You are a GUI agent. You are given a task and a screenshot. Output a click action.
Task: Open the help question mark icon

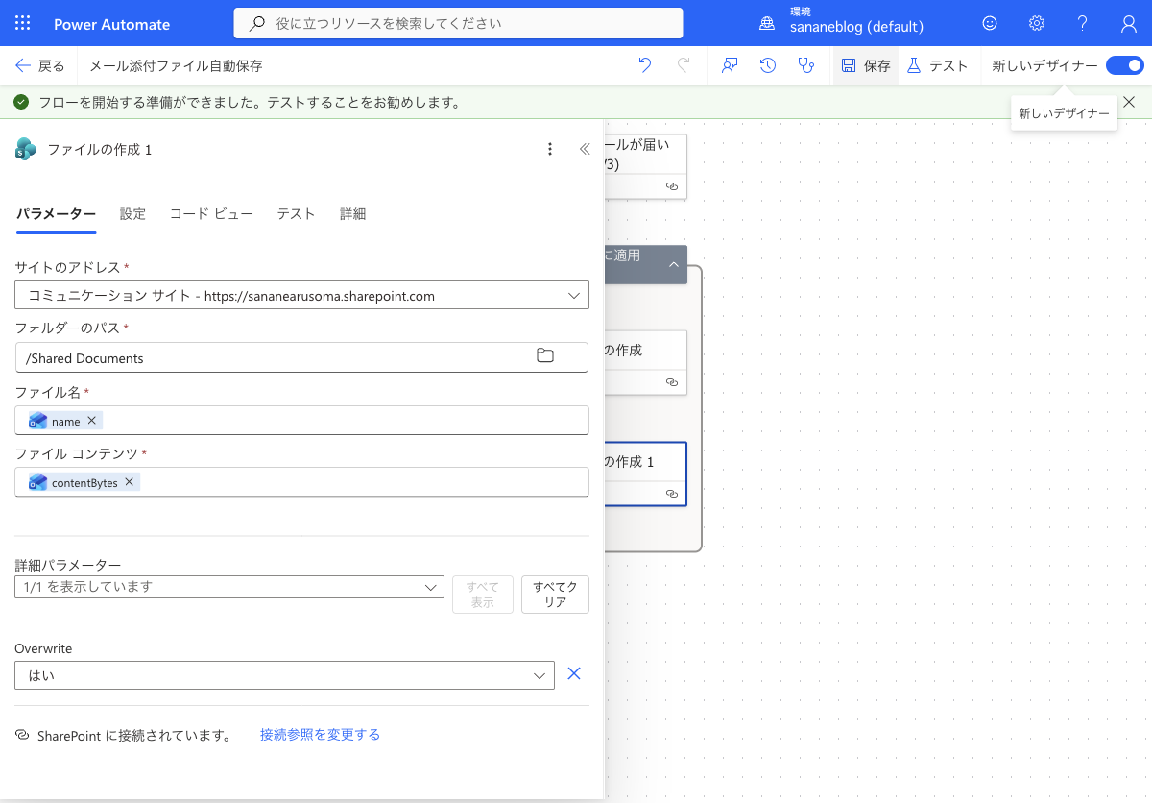pyautogui.click(x=1083, y=23)
